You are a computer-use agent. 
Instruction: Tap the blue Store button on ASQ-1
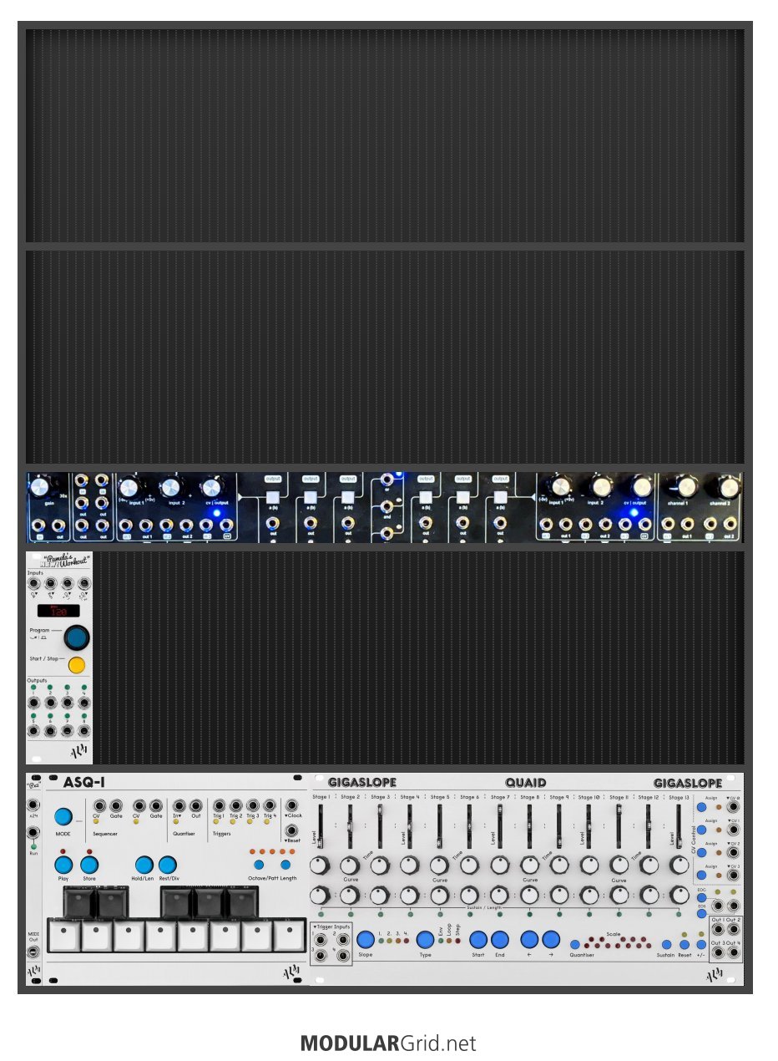pos(89,865)
